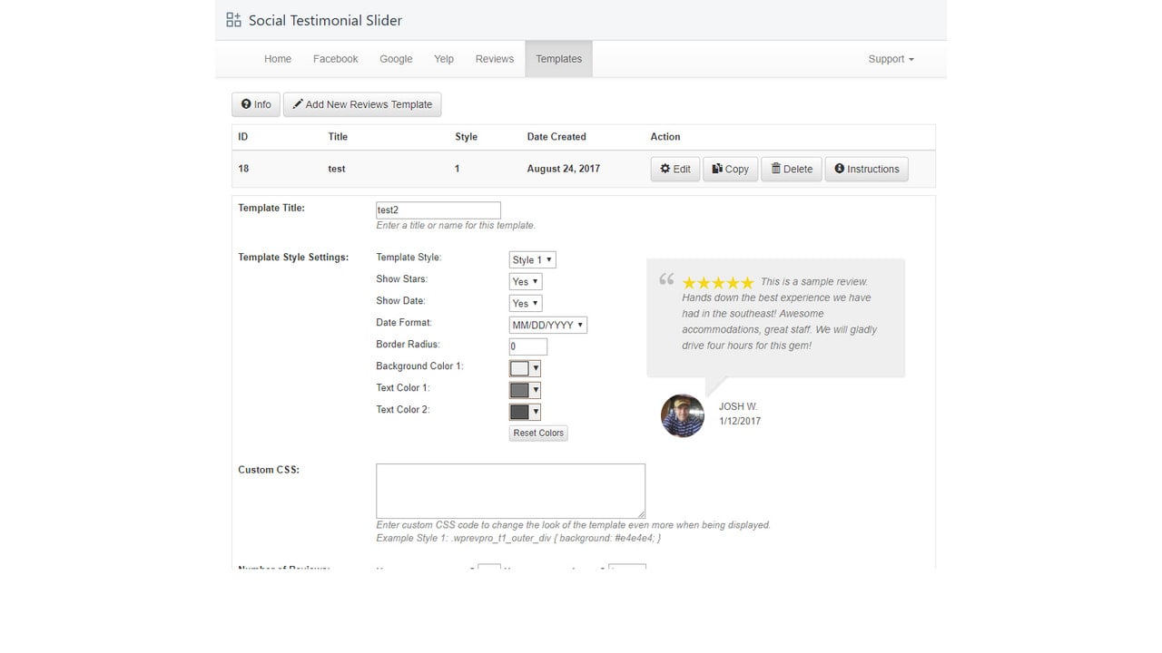The width and height of the screenshot is (1162, 653).
Task: Switch to the Facebook tab
Action: (x=336, y=59)
